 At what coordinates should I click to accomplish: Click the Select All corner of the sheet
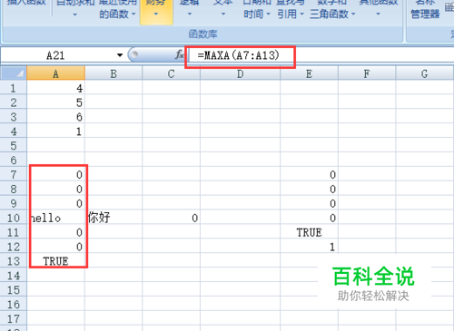[x=14, y=73]
